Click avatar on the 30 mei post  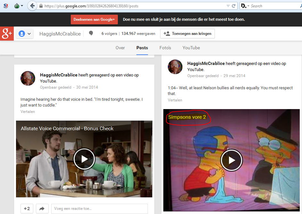[28, 78]
